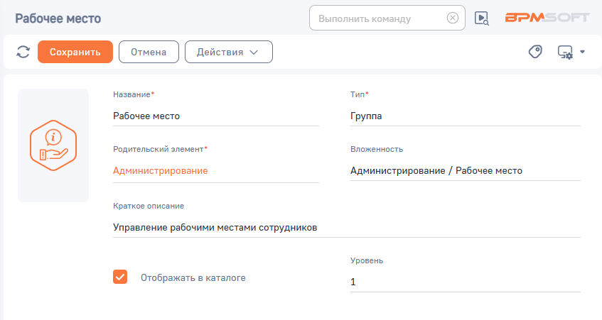Save the record with Сохранить
Image resolution: width=602 pixels, height=320 pixels.
click(x=75, y=52)
